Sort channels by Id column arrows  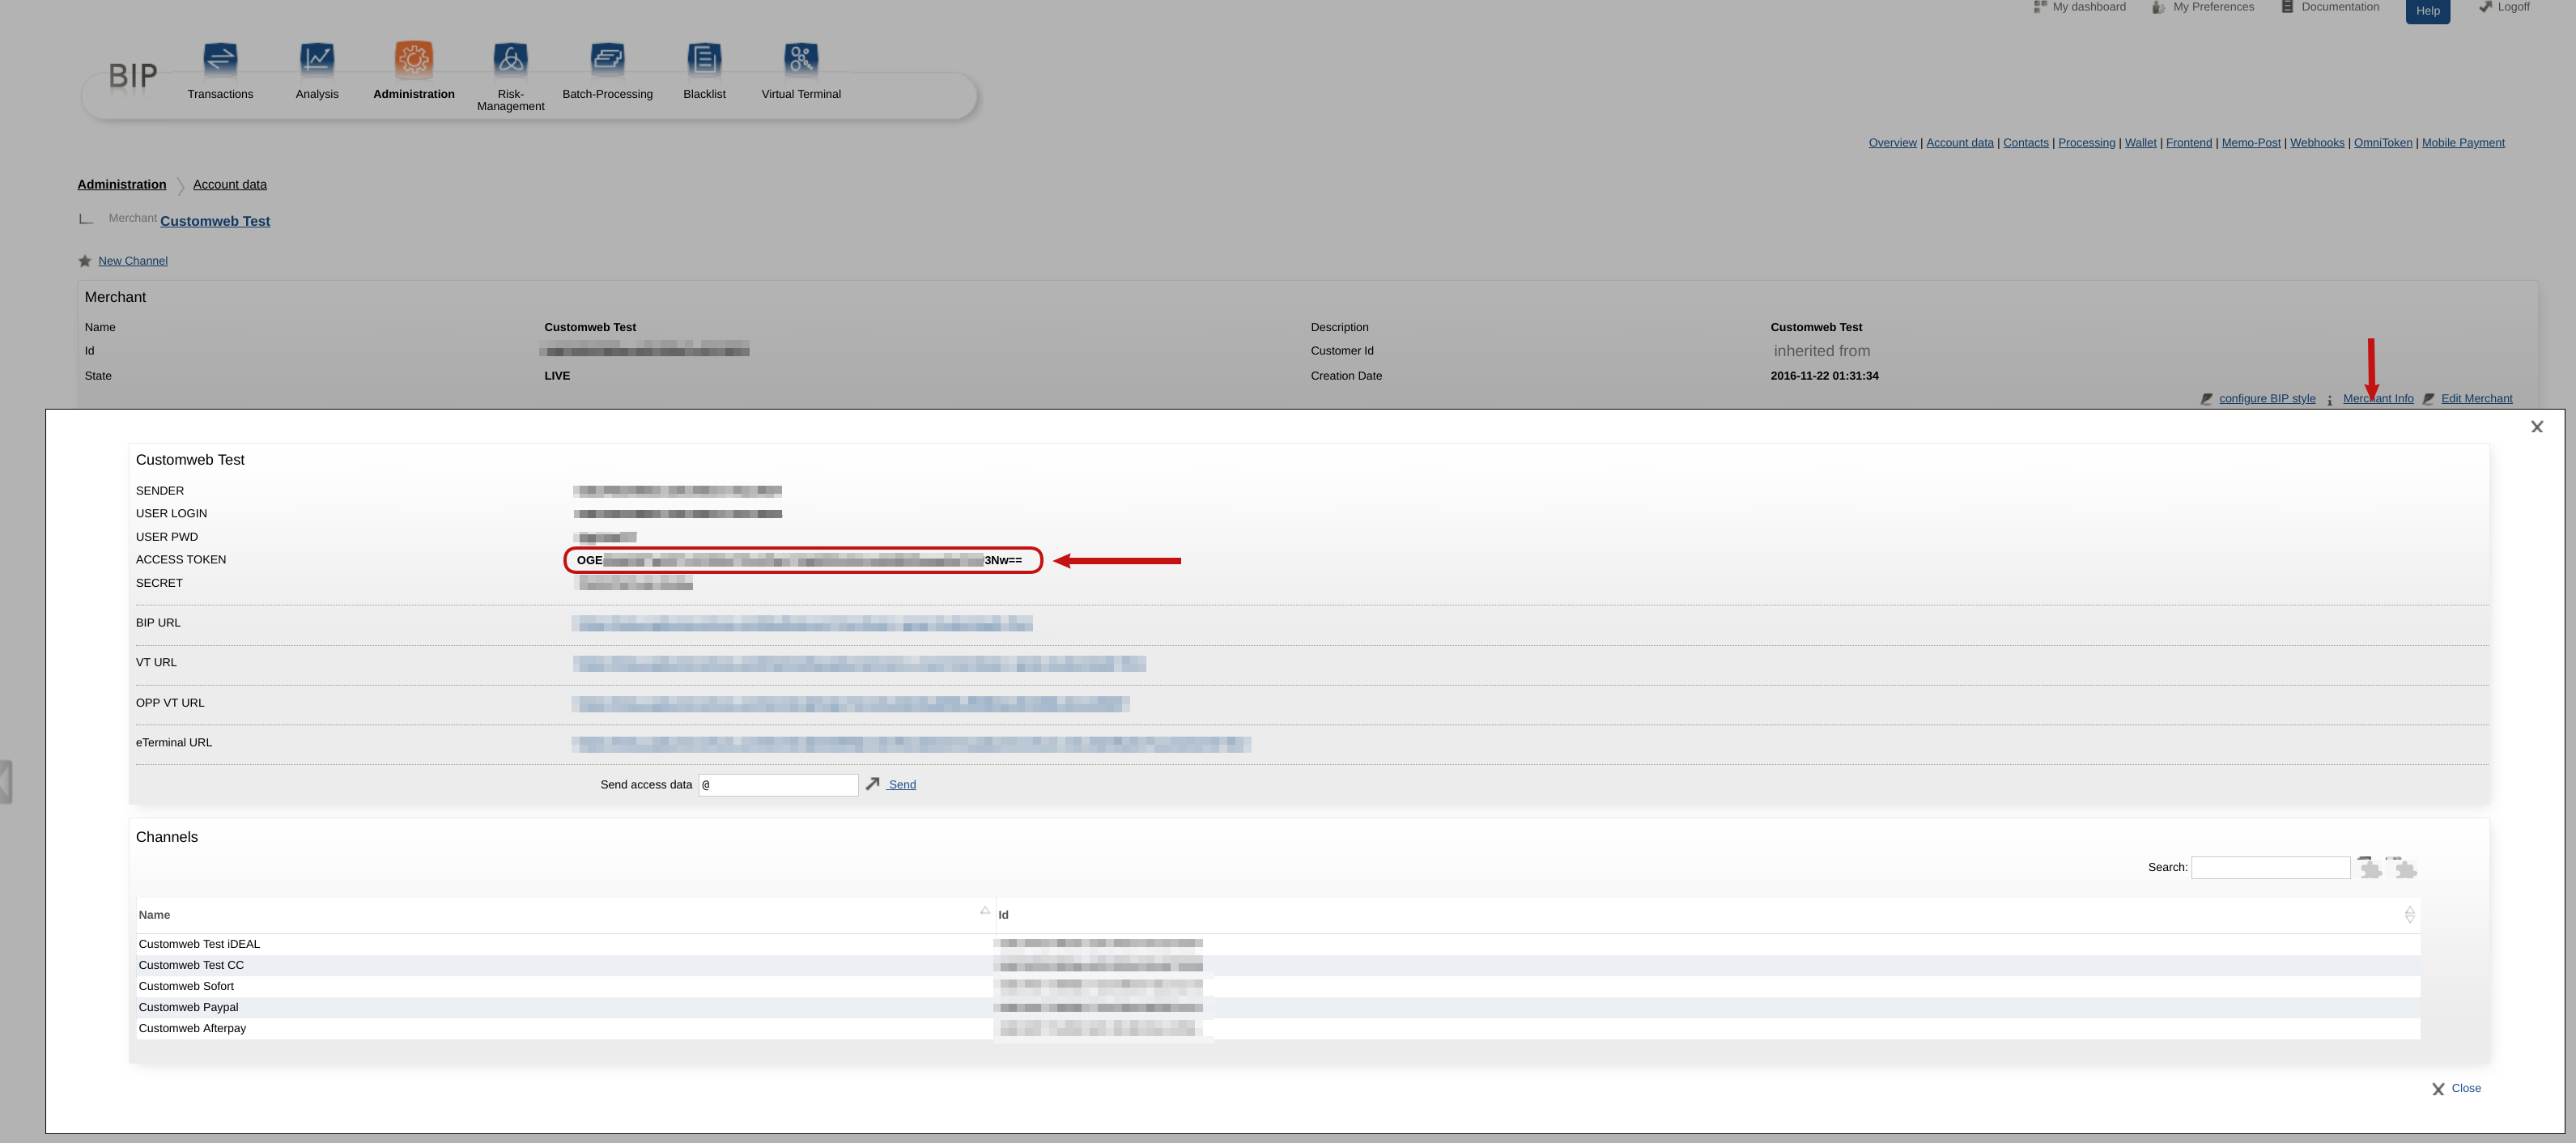click(x=2409, y=914)
